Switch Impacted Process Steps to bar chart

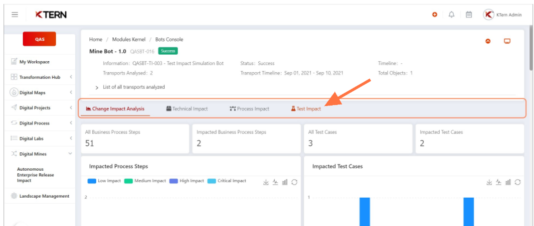coord(285,182)
